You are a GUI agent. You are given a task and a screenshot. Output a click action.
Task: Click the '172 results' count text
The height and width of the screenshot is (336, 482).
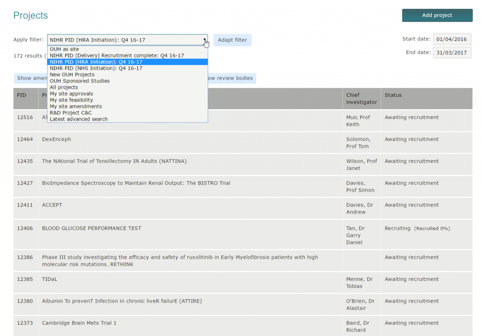tap(28, 56)
